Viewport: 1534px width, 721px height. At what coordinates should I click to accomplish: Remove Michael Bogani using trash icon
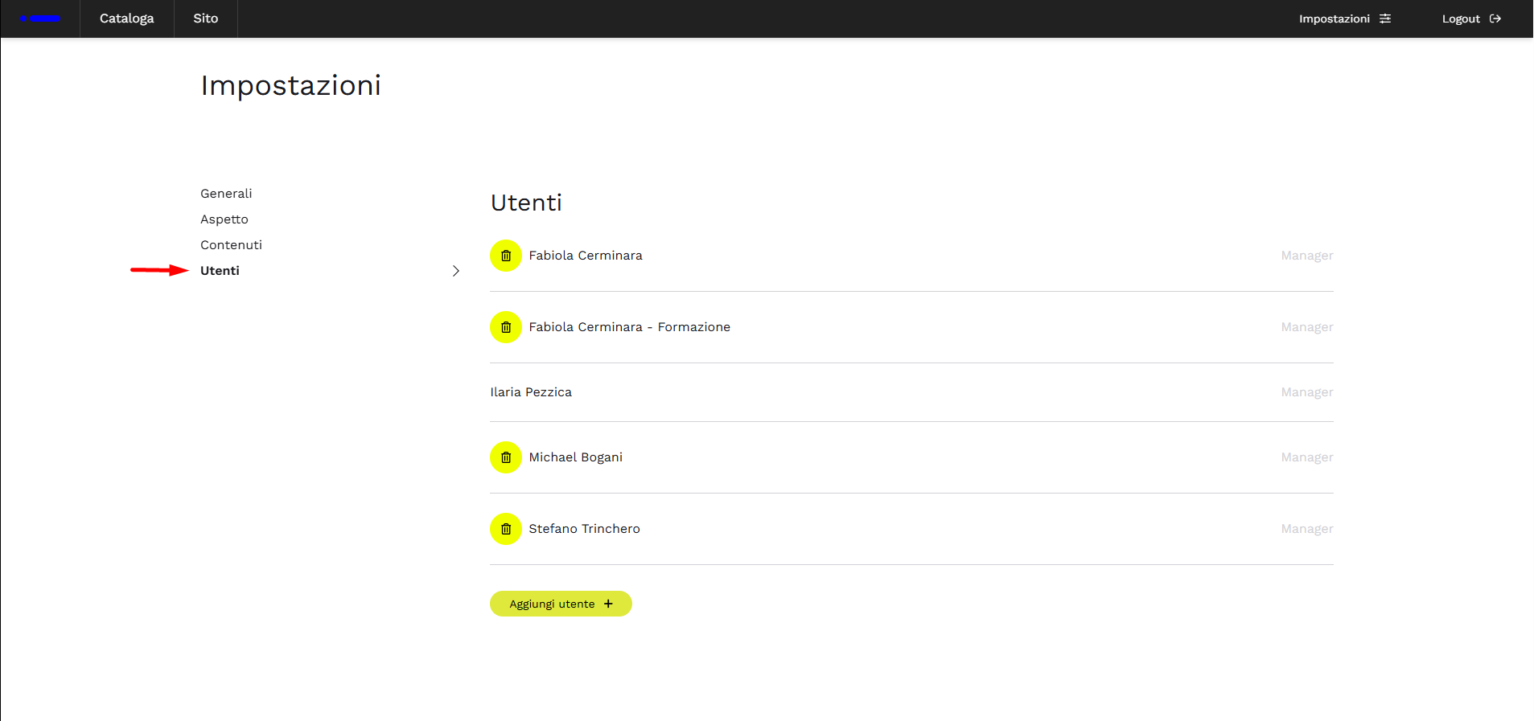coord(506,457)
